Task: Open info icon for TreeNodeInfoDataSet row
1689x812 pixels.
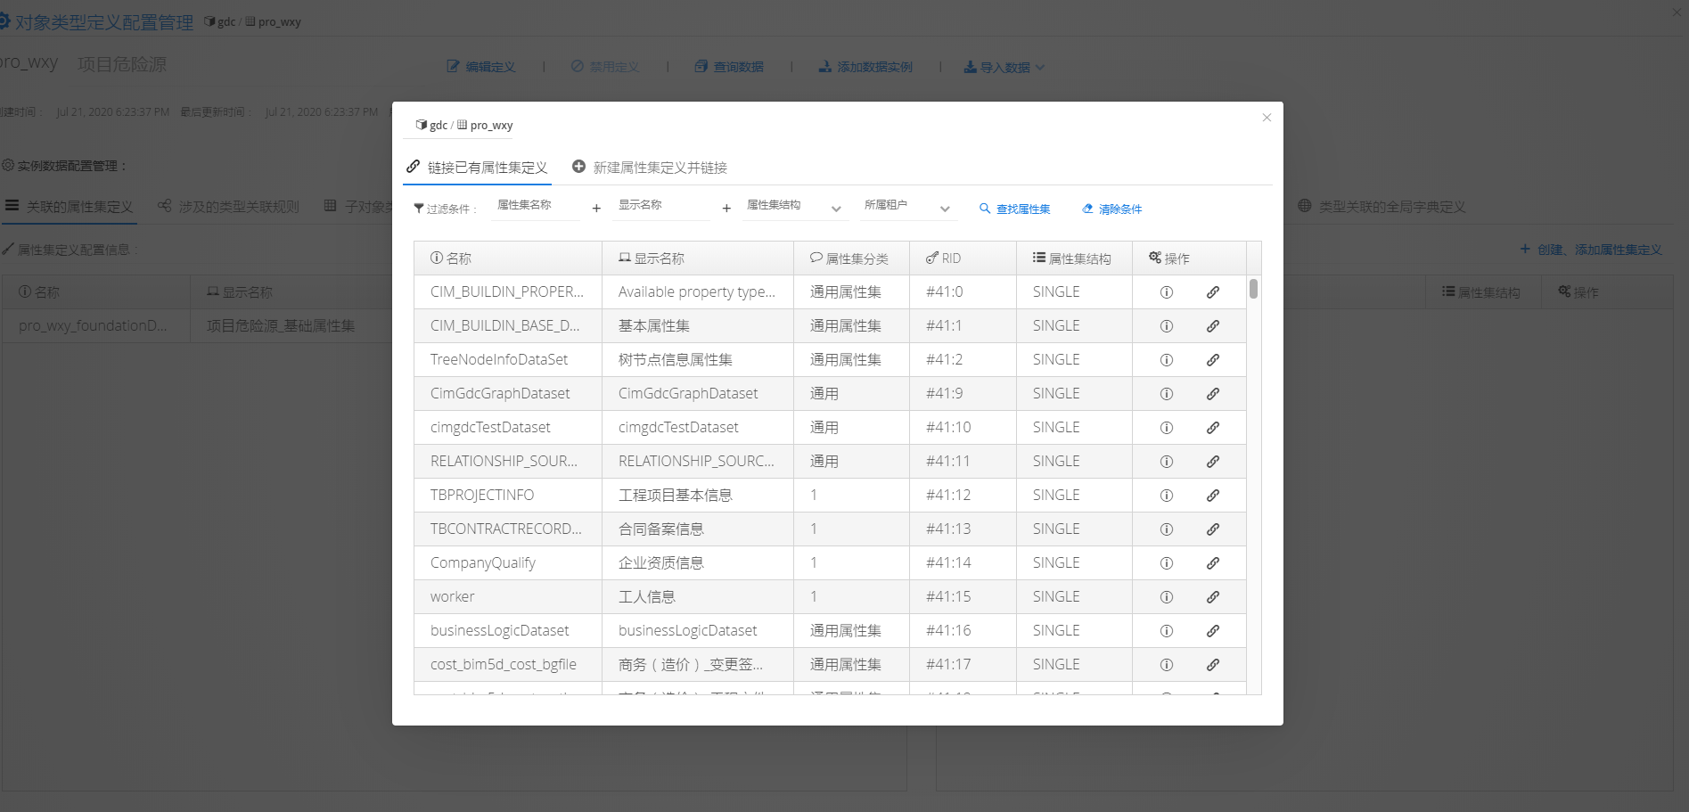Action: [x=1166, y=360]
